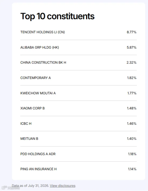Click the 2.32% weight value

point(131,63)
